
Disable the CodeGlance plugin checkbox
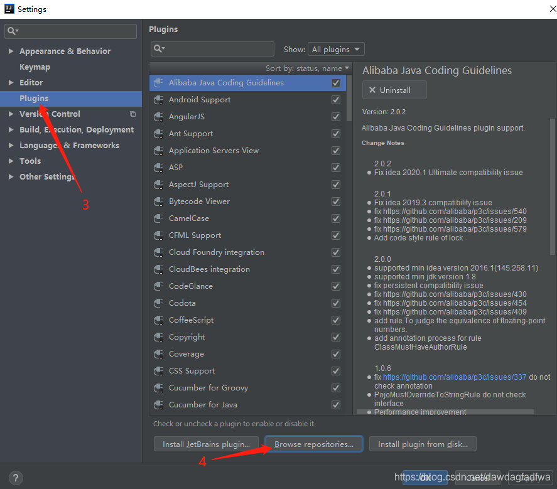coord(336,286)
